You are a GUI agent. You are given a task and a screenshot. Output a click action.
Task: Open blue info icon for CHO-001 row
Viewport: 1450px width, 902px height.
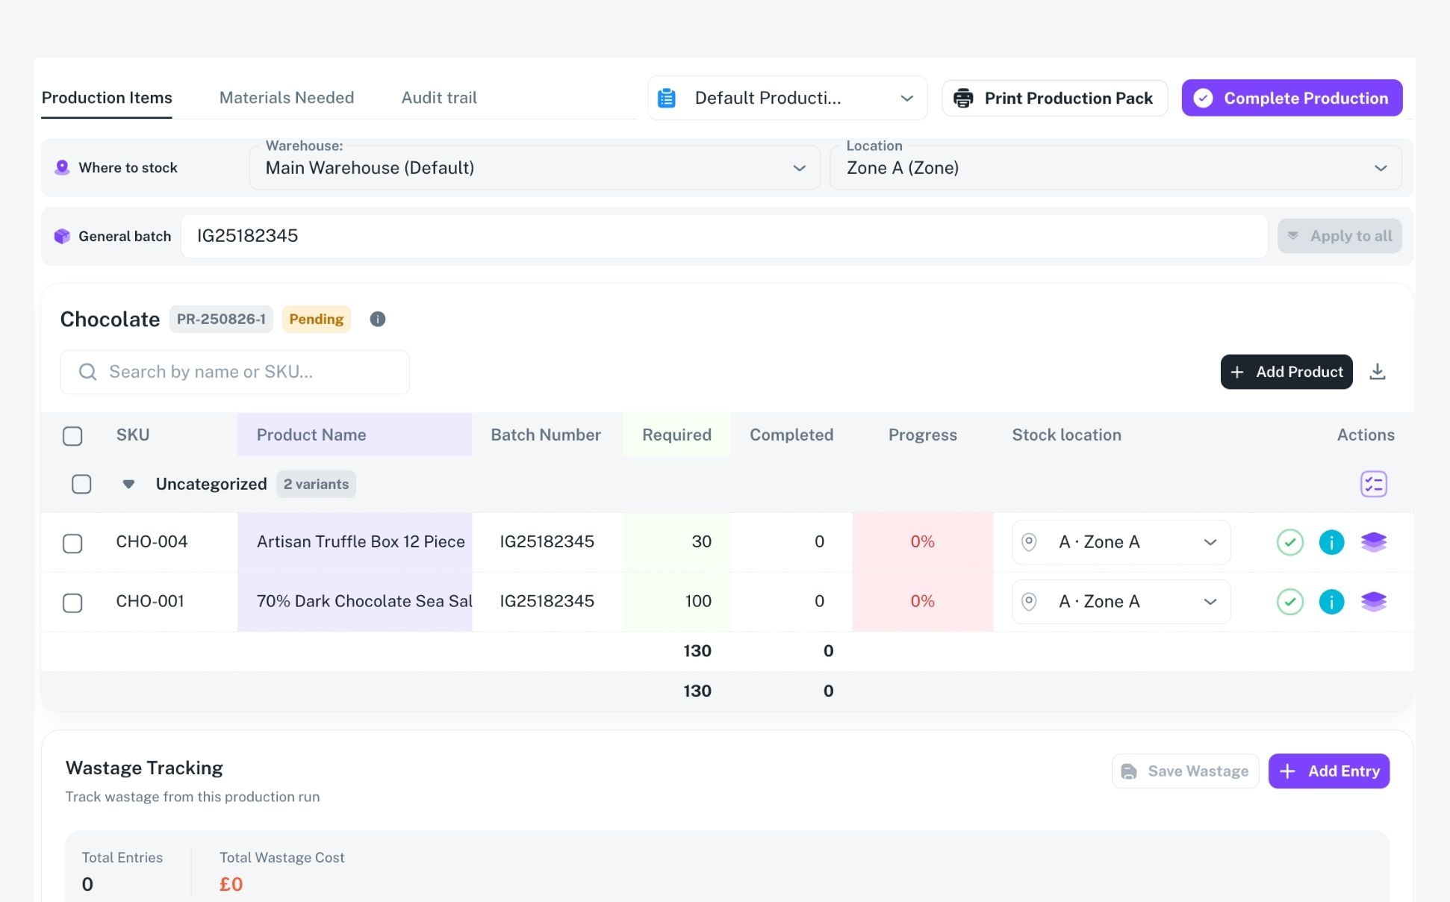click(1331, 602)
